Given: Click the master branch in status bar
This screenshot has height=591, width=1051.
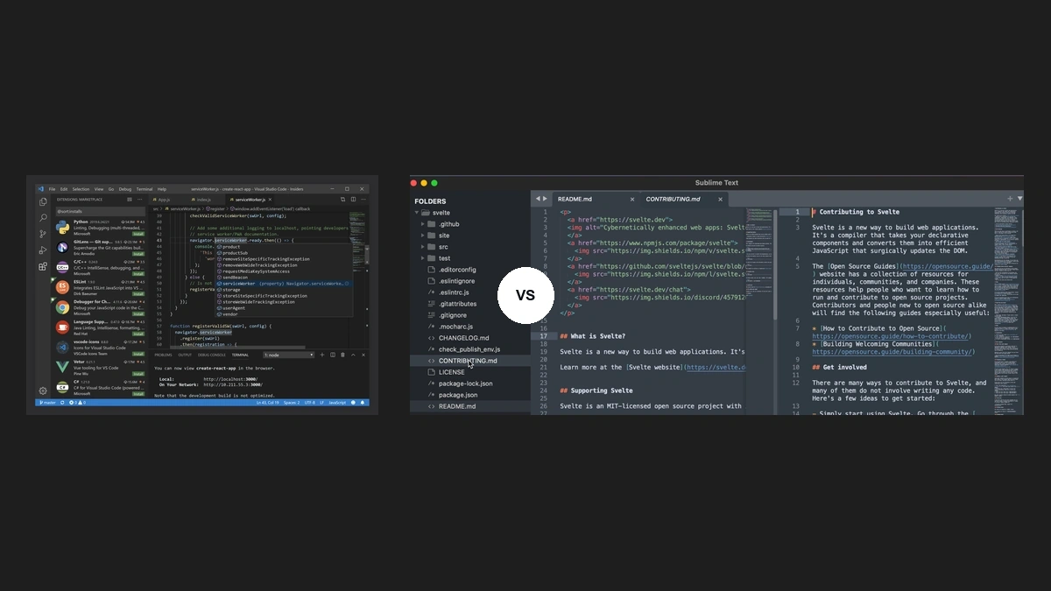Looking at the screenshot, I should (x=47, y=403).
